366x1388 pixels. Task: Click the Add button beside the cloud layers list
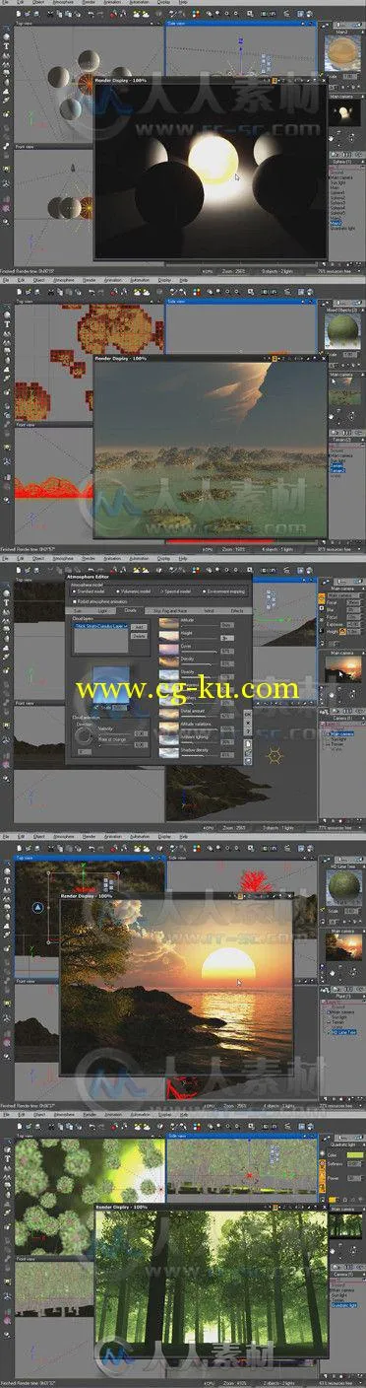tap(139, 626)
